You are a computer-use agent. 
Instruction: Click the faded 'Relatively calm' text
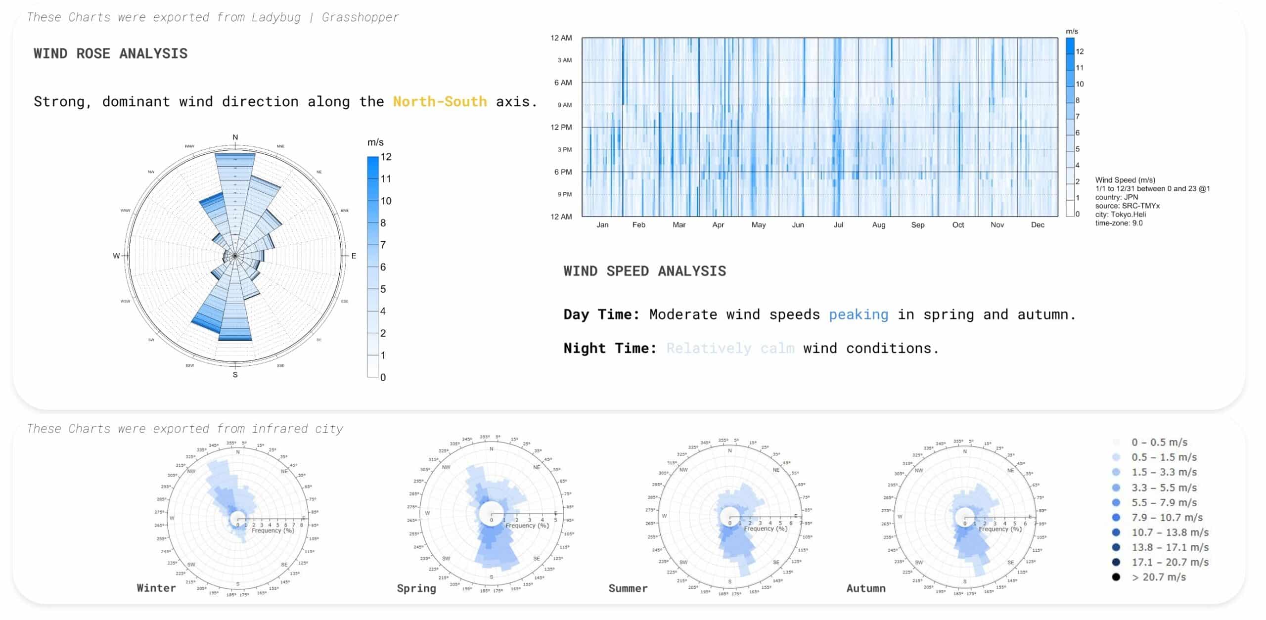point(730,348)
